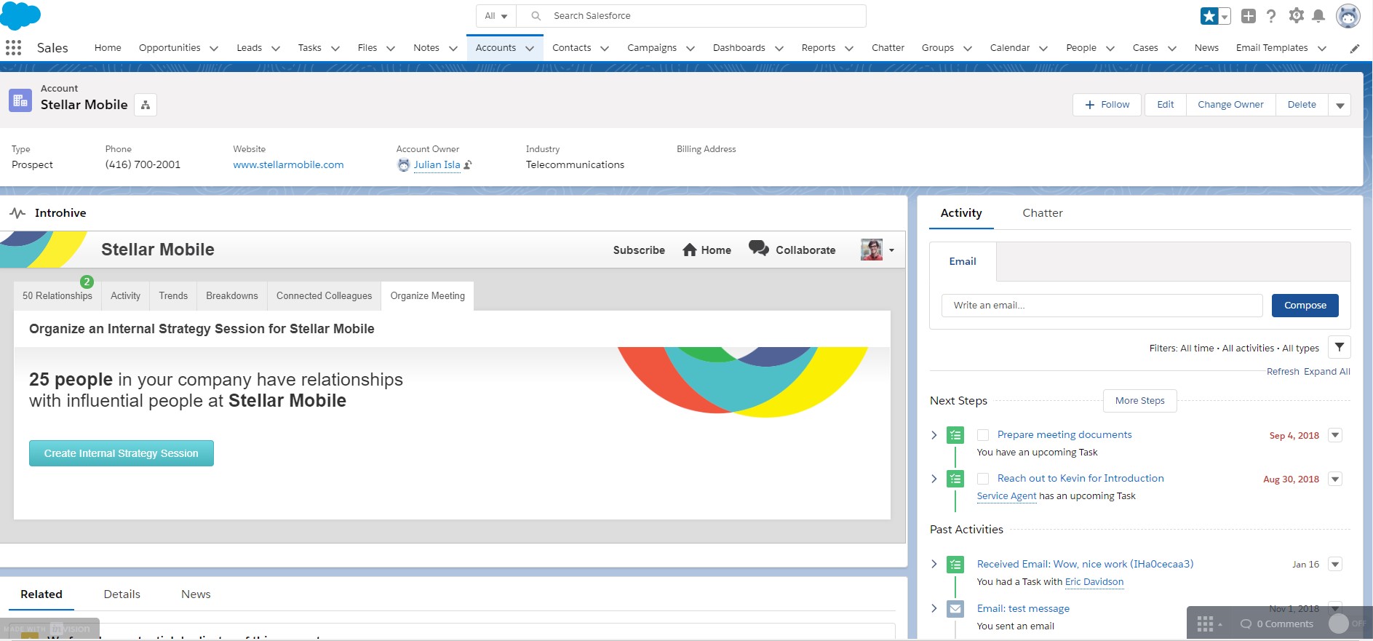This screenshot has width=1373, height=641.
Task: Click the Write an email field
Action: (1102, 306)
